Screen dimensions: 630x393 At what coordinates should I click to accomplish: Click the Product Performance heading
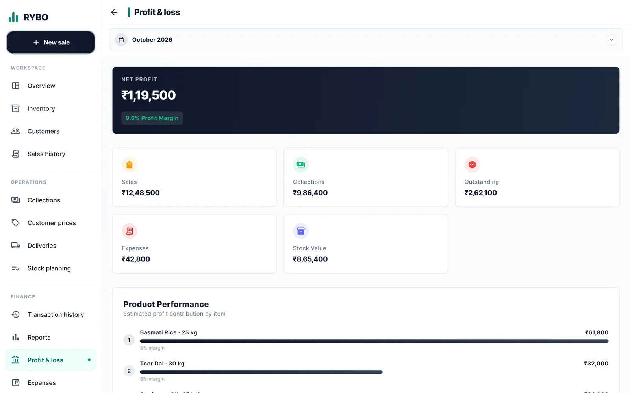pyautogui.click(x=166, y=304)
